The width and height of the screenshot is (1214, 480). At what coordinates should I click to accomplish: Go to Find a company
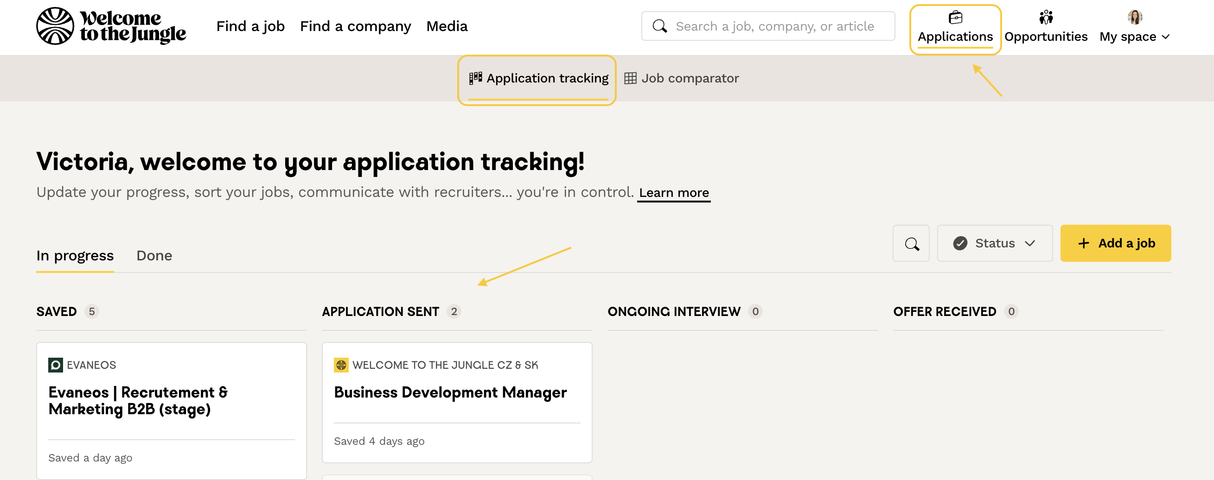[355, 26]
